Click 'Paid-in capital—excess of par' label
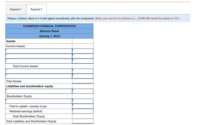 tap(28, 106)
